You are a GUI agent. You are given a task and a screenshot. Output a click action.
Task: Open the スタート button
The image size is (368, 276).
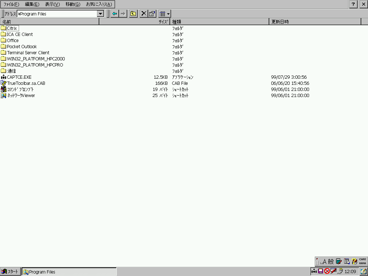[10, 272]
